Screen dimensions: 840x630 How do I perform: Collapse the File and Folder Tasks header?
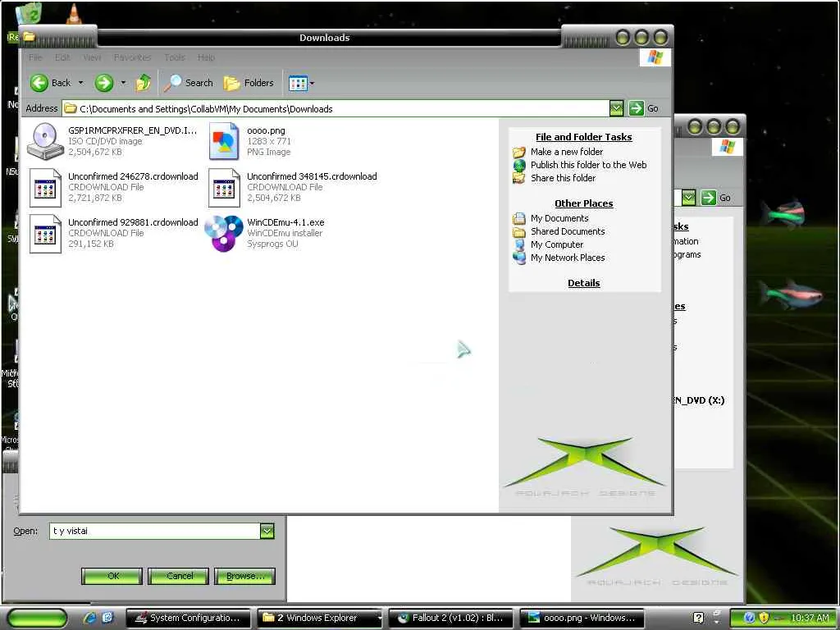(583, 137)
